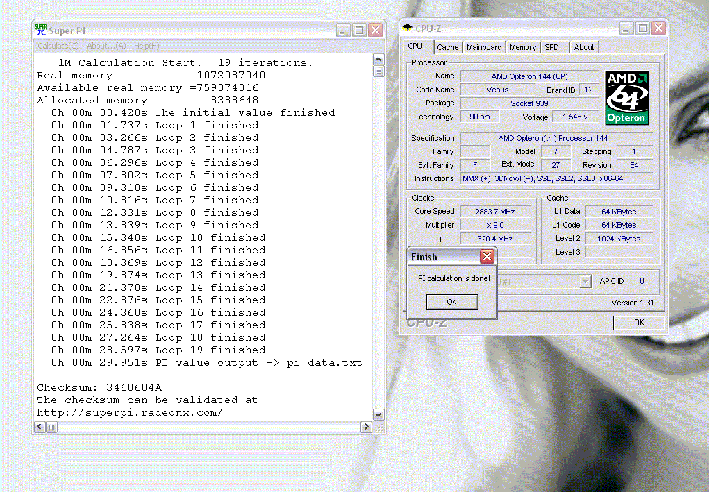The image size is (709, 492).
Task: Click the Available real memory =759074816 line
Action: (148, 87)
